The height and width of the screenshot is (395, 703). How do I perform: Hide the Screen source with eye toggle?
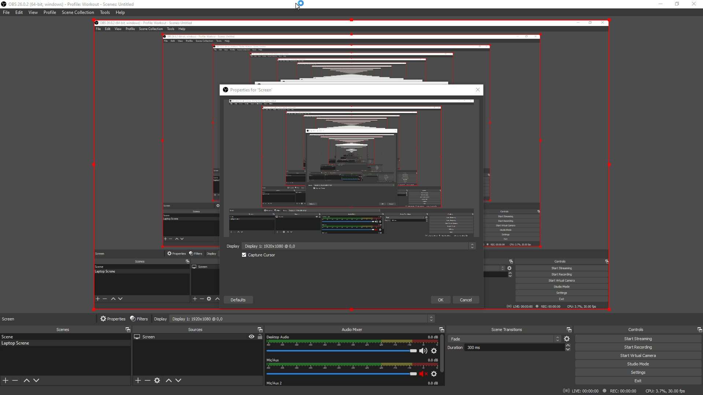click(251, 336)
